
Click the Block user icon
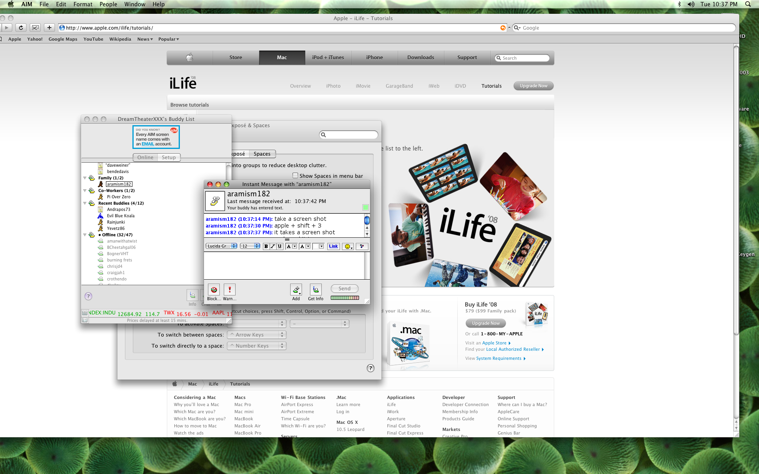(x=213, y=290)
